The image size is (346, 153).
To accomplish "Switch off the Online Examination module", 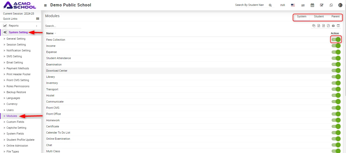I will (336, 139).
